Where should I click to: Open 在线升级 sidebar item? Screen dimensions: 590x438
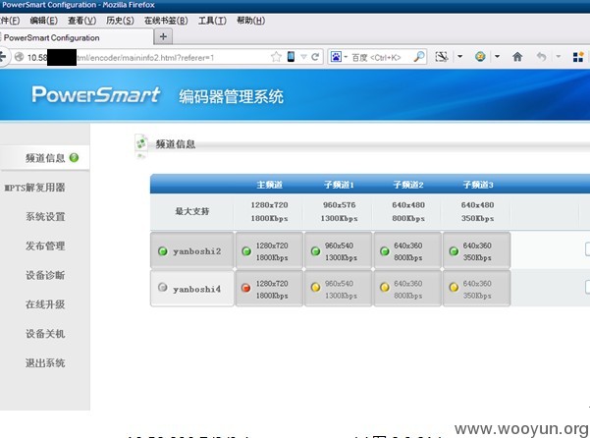coord(45,304)
